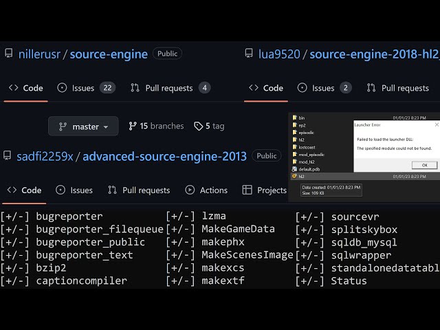The height and width of the screenshot is (330, 440).
Task: Click Public badge next to advanced-source-engine-2013
Action: pyautogui.click(x=266, y=156)
